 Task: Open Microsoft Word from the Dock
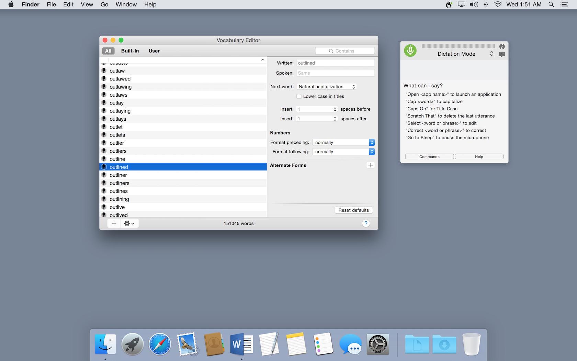point(241,344)
